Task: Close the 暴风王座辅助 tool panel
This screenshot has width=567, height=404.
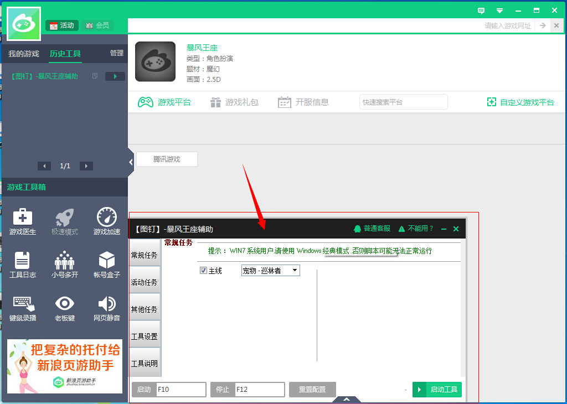Action: click(456, 229)
